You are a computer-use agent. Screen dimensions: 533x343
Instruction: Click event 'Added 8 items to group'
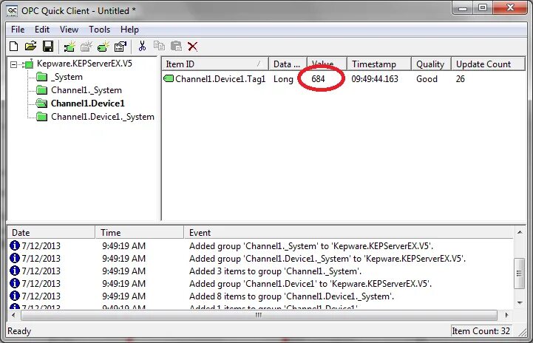click(x=291, y=296)
